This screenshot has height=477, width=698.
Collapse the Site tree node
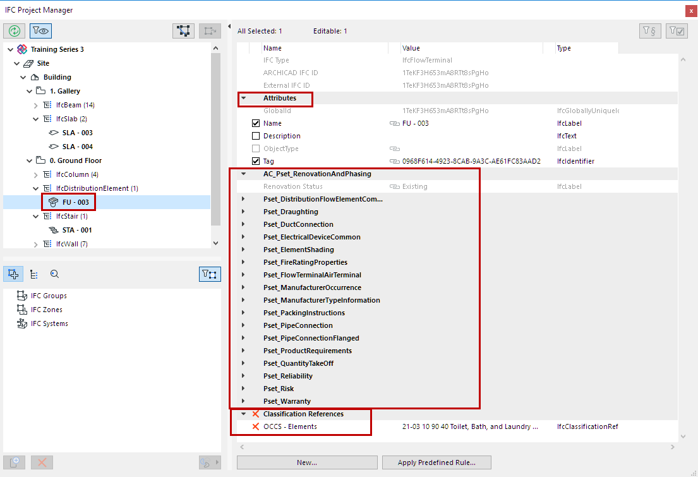click(x=17, y=63)
